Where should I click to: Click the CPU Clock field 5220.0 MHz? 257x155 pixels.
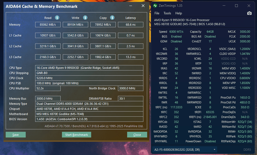(89, 78)
